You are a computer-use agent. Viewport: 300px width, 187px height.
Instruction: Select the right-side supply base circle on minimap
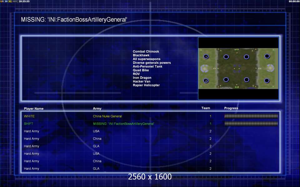pyautogui.click(x=270, y=68)
